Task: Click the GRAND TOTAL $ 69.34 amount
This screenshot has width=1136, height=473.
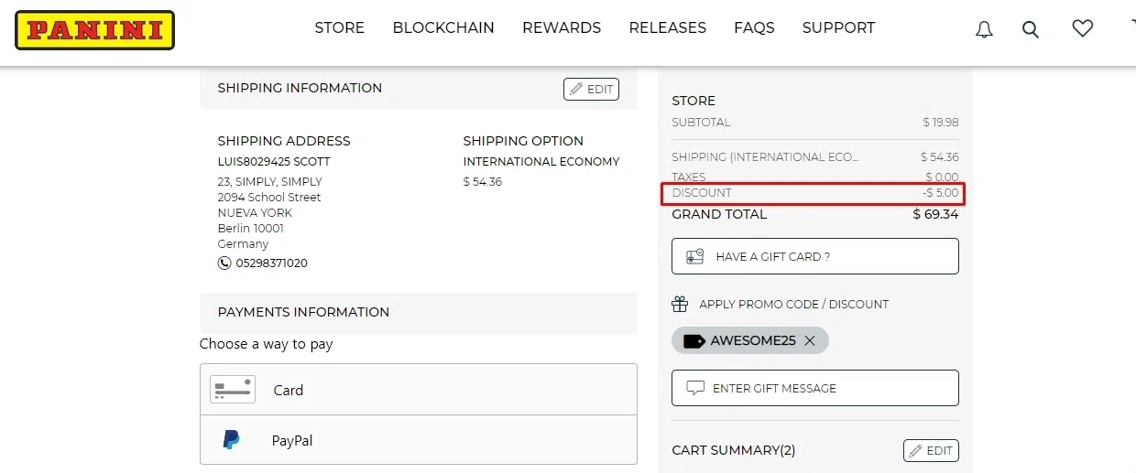Action: [935, 214]
